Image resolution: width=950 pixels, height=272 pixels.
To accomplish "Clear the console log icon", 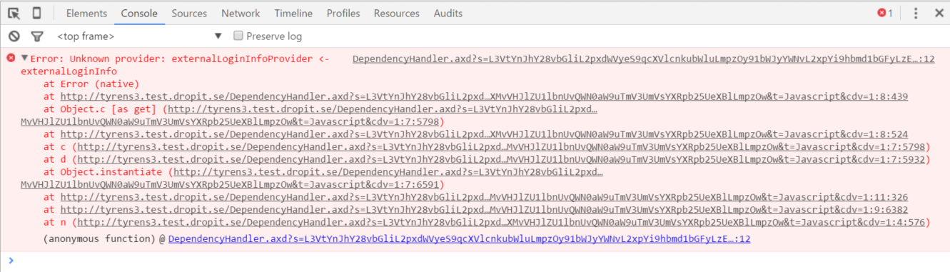I will (14, 36).
